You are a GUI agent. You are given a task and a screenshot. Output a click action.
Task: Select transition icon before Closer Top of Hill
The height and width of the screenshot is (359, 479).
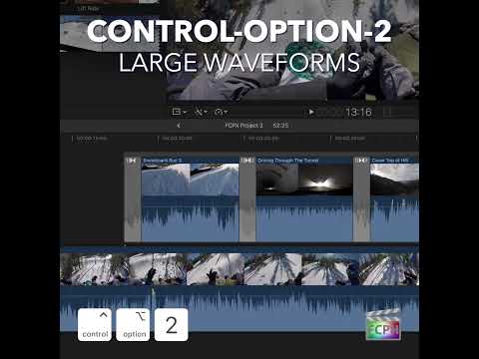361,161
